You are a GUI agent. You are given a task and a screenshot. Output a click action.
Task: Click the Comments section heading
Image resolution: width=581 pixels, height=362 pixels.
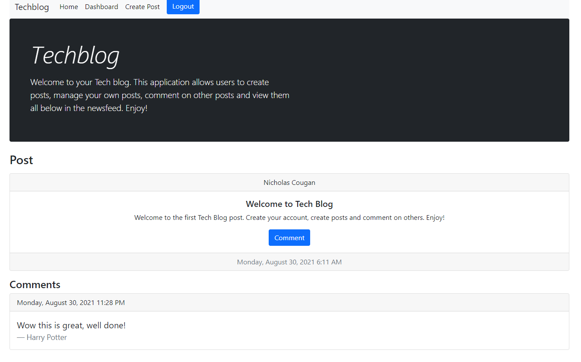point(35,284)
